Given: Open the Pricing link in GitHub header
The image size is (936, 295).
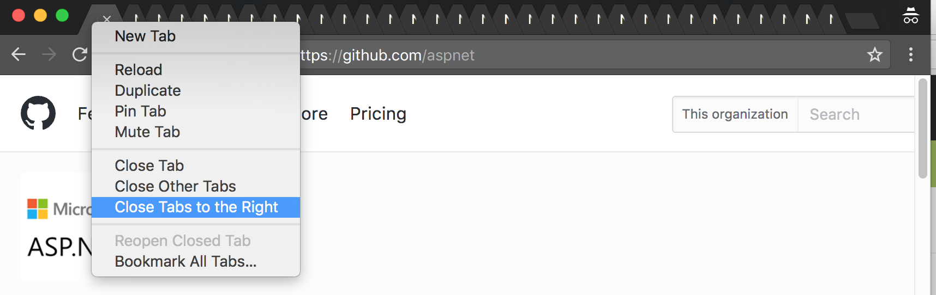Looking at the screenshot, I should tap(378, 114).
